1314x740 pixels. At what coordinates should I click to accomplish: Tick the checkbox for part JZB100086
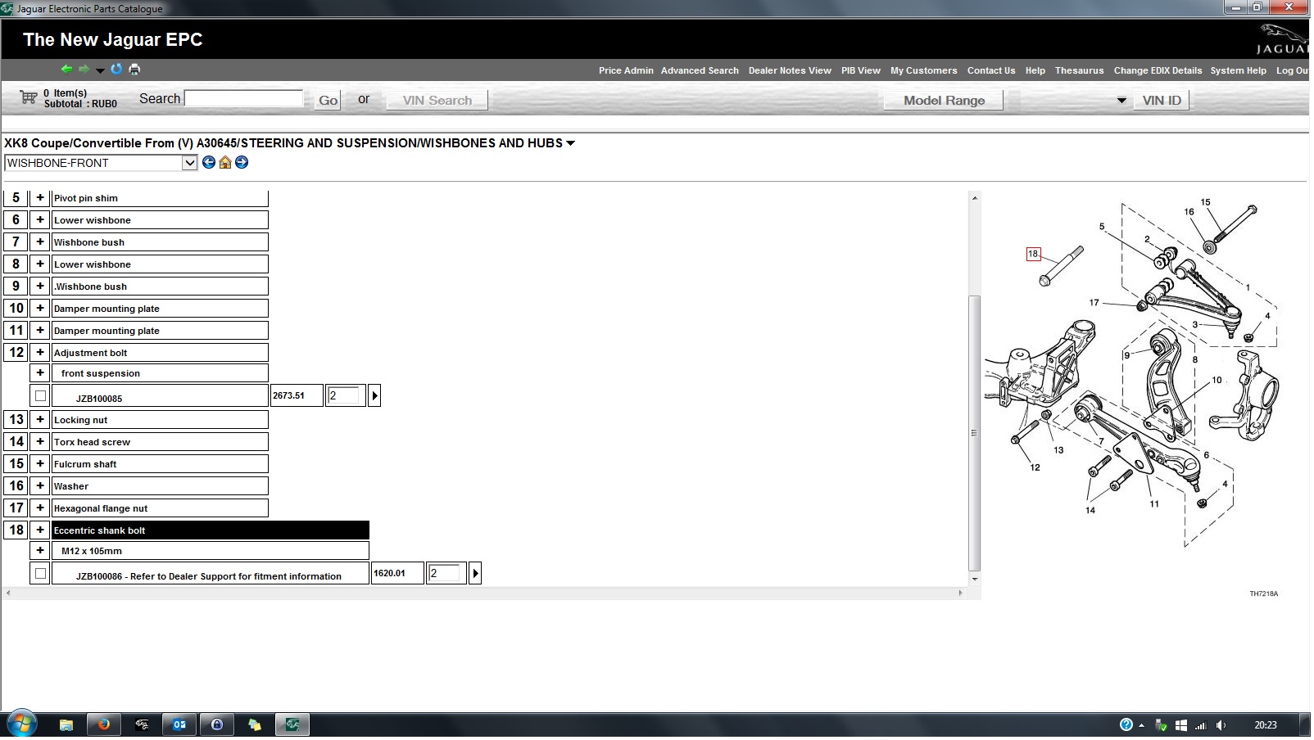tap(40, 574)
